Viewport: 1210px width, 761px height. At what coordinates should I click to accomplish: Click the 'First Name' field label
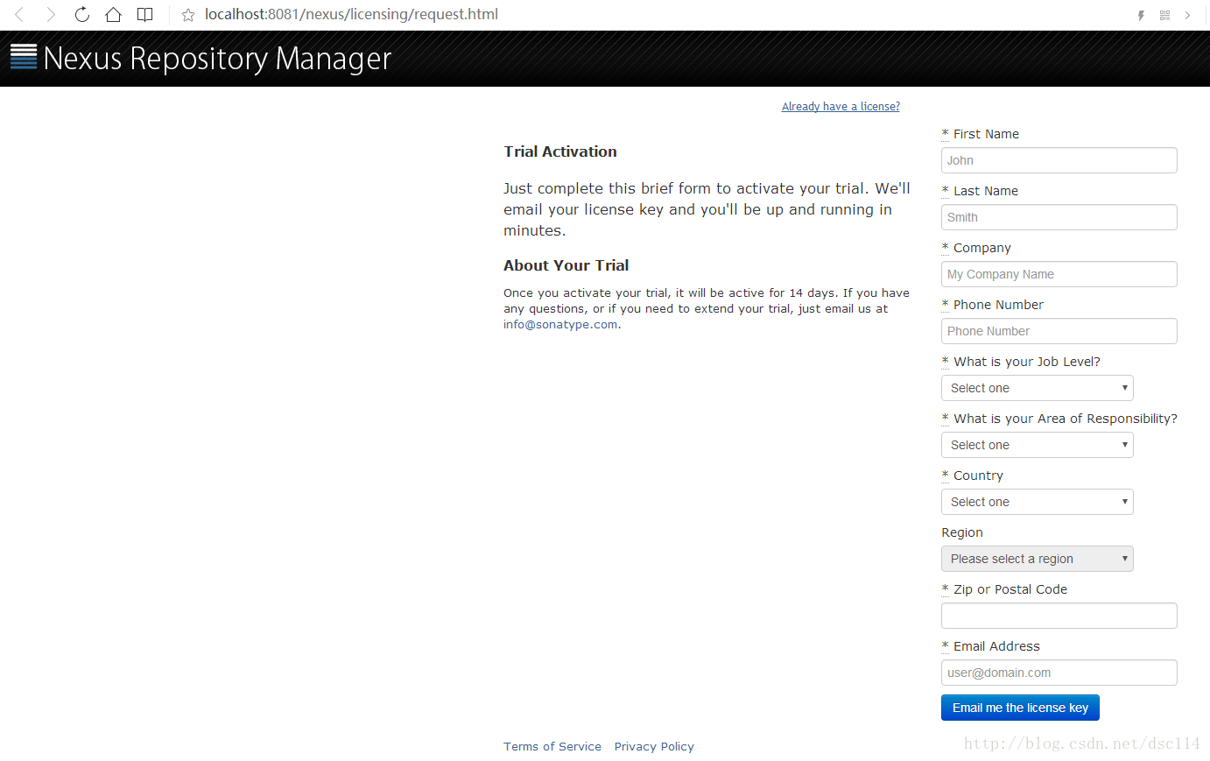[986, 134]
